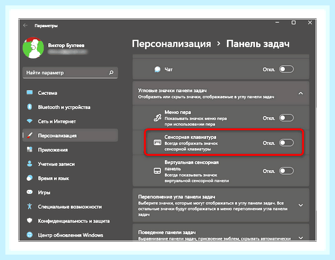This screenshot has width=335, height=260.
Task: Click the Учетные записи label
Action: [56, 164]
